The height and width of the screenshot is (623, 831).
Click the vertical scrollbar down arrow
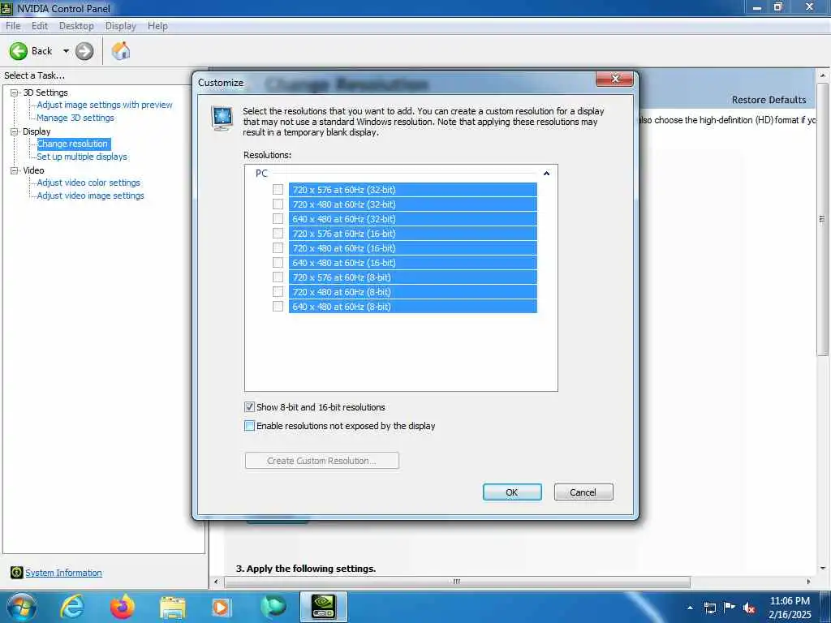823,569
